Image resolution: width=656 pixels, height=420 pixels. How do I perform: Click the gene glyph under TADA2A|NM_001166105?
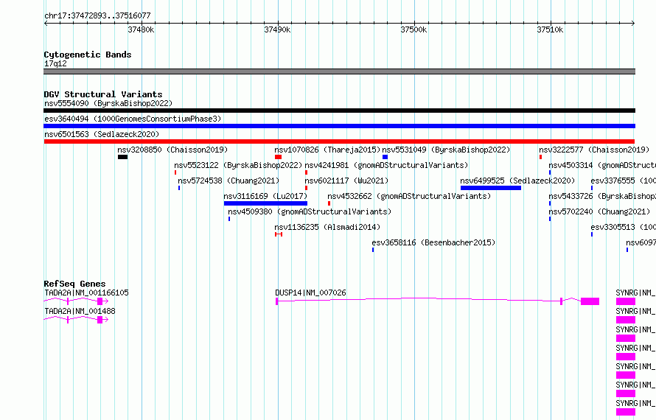tap(76, 301)
